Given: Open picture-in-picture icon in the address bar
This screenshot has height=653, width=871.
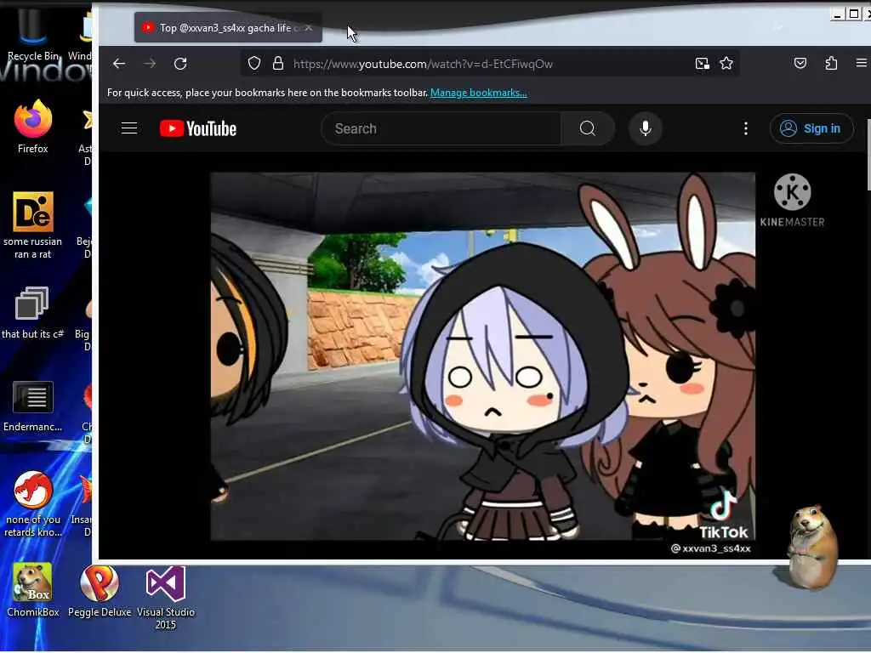Looking at the screenshot, I should pyautogui.click(x=702, y=63).
